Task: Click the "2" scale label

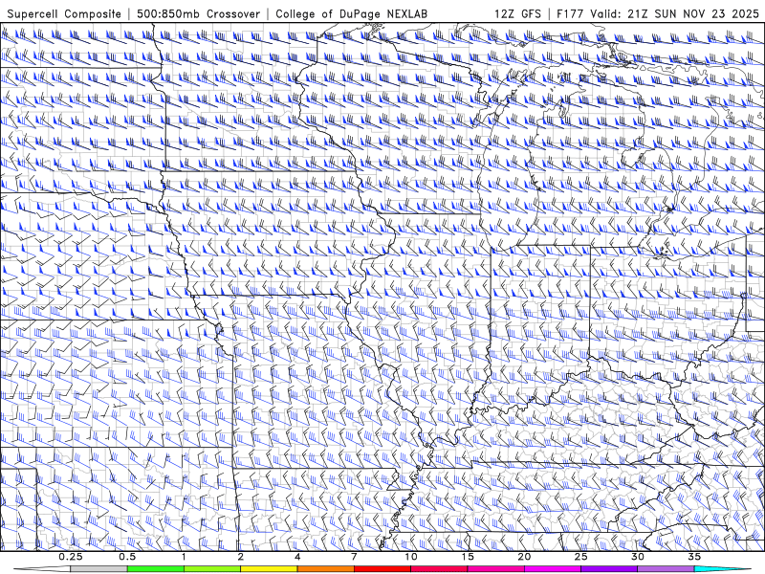Action: point(241,557)
